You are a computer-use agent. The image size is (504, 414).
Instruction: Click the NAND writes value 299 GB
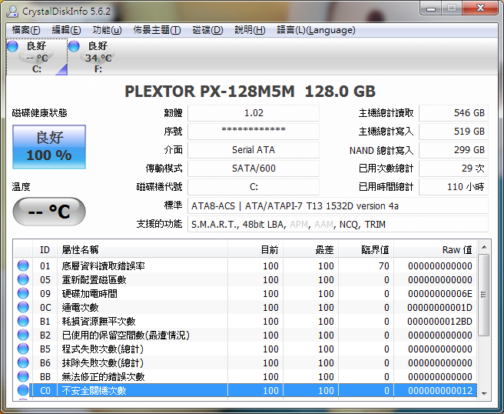pyautogui.click(x=453, y=150)
